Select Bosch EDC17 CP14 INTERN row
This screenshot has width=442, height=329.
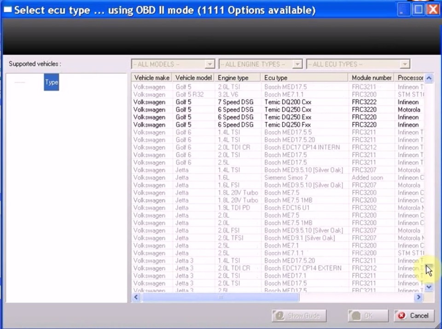point(278,147)
